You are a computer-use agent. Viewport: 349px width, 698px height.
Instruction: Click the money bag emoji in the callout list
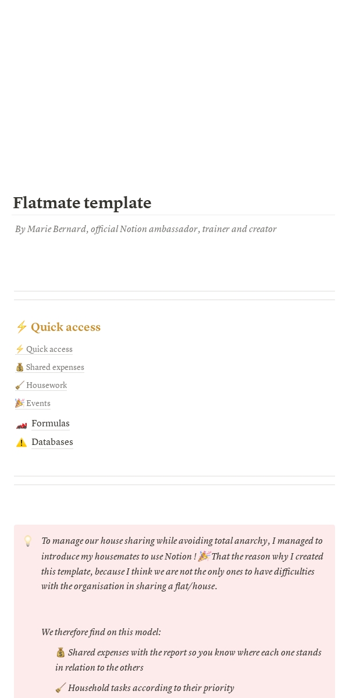pyautogui.click(x=60, y=653)
